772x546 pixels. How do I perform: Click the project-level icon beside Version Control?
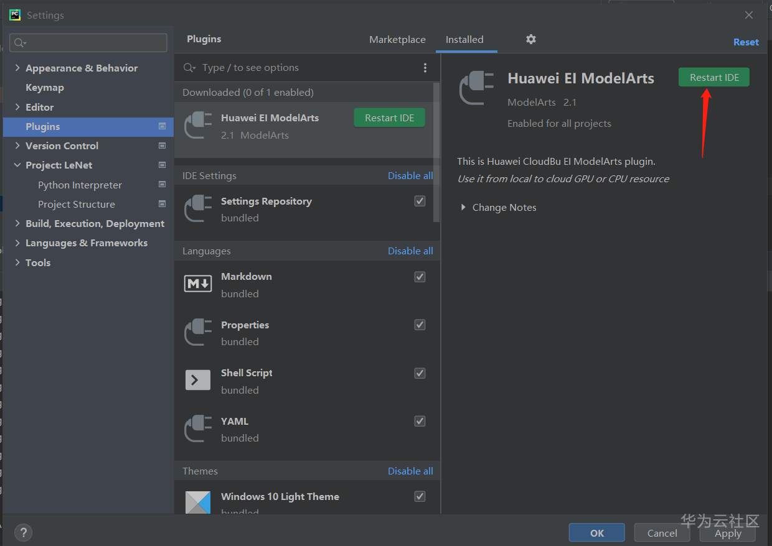coord(162,146)
